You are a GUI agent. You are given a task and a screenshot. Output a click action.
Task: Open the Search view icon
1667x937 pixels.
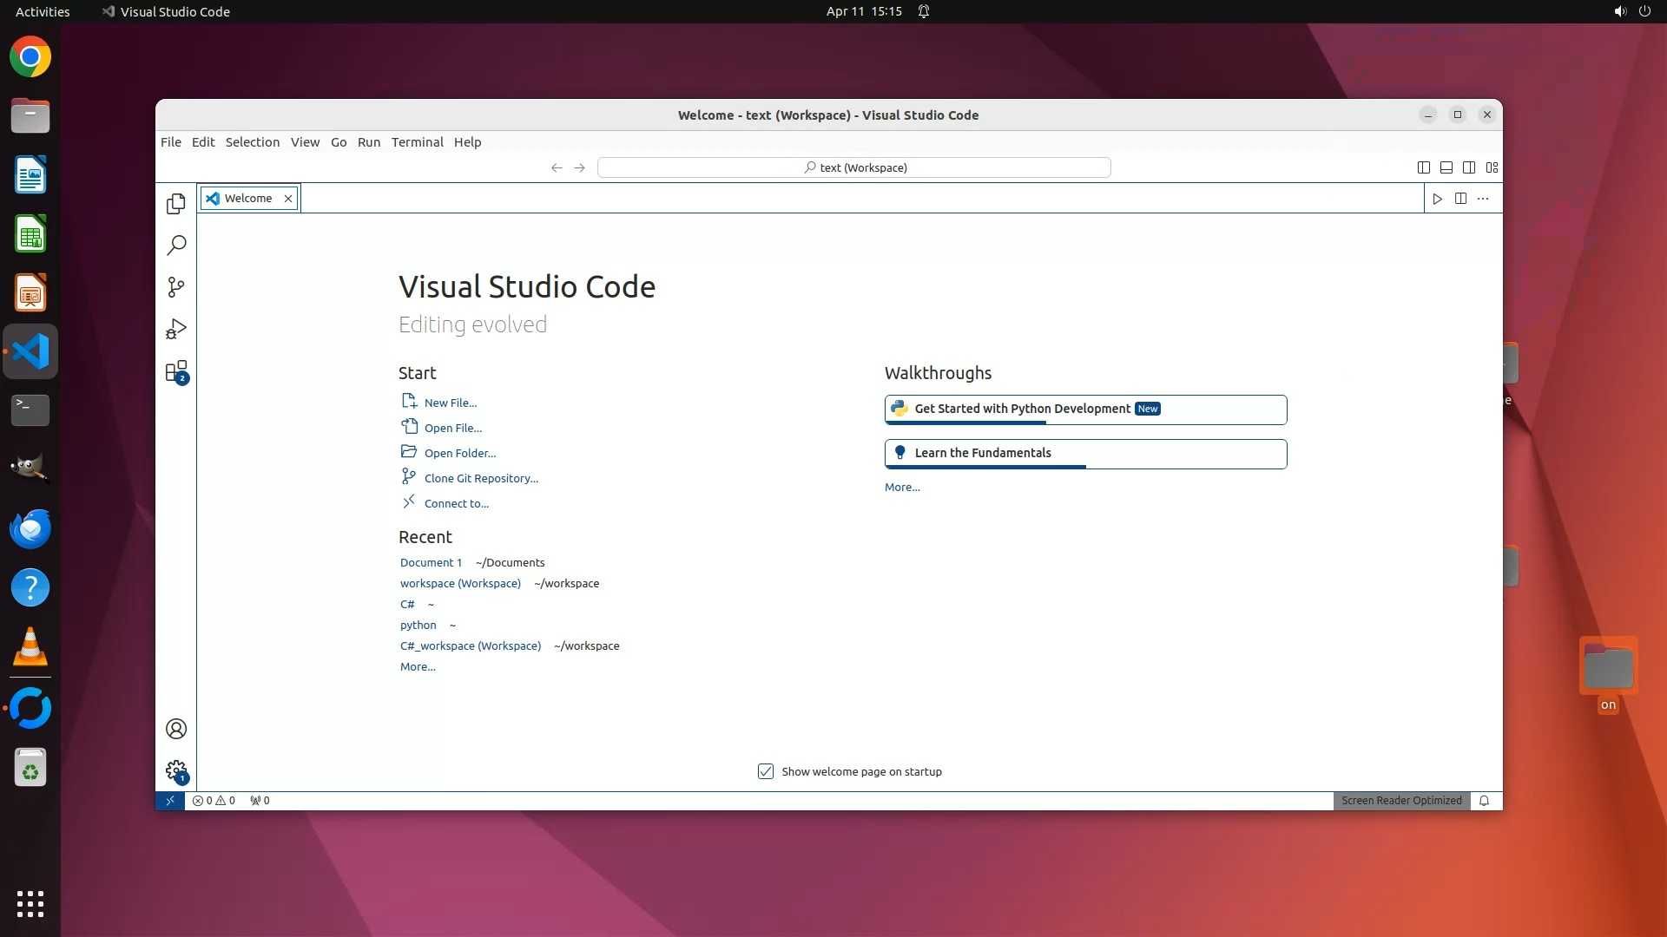tap(176, 246)
